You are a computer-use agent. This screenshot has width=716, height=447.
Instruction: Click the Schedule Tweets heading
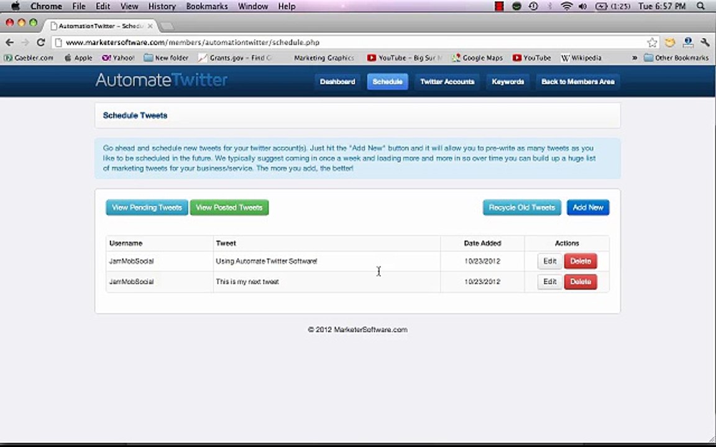(x=135, y=115)
